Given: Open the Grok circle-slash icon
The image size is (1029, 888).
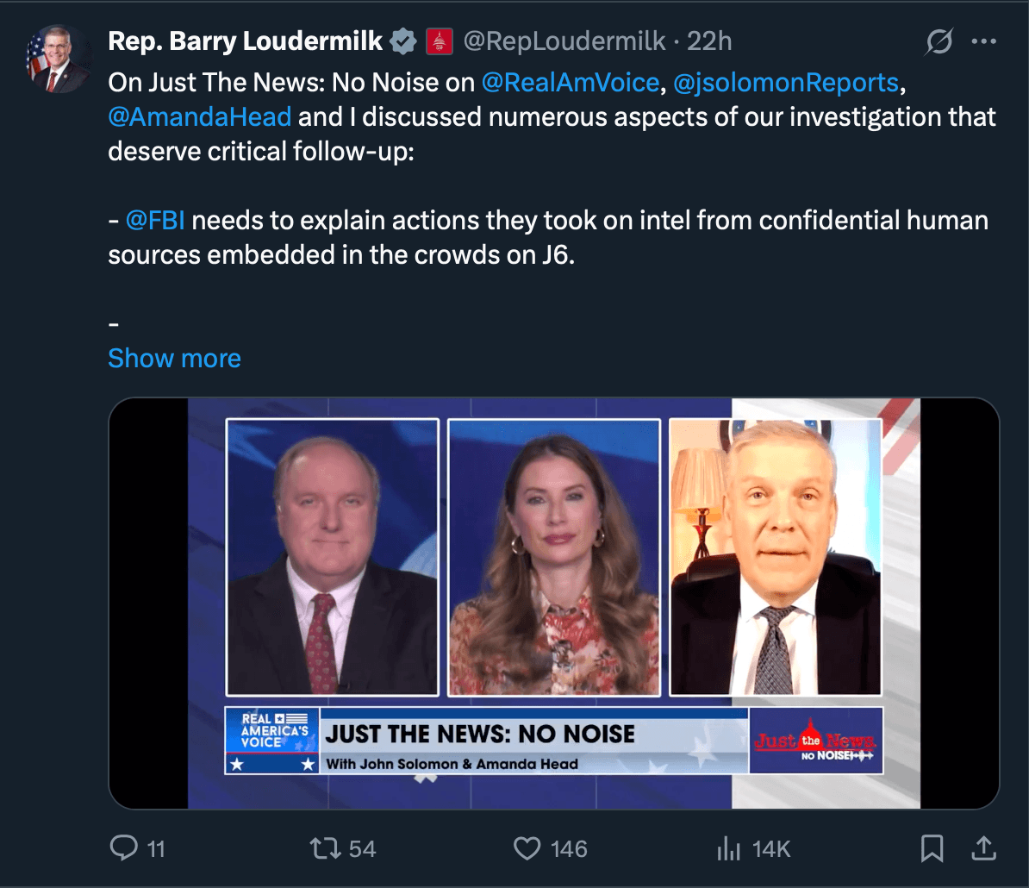Looking at the screenshot, I should coord(939,41).
